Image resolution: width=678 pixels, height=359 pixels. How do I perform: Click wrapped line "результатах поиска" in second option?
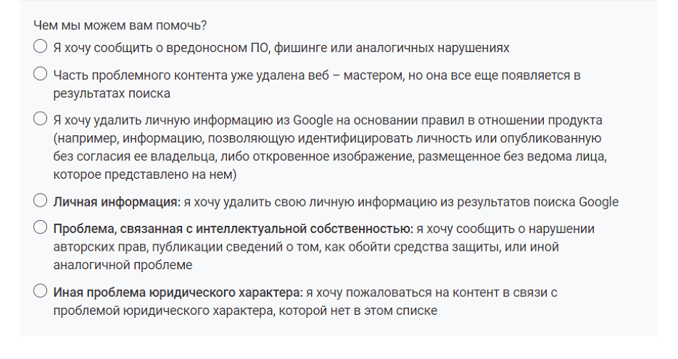pyautogui.click(x=111, y=93)
